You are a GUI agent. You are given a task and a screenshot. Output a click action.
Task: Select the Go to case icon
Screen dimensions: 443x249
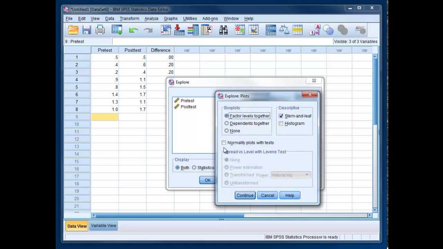click(x=166, y=30)
